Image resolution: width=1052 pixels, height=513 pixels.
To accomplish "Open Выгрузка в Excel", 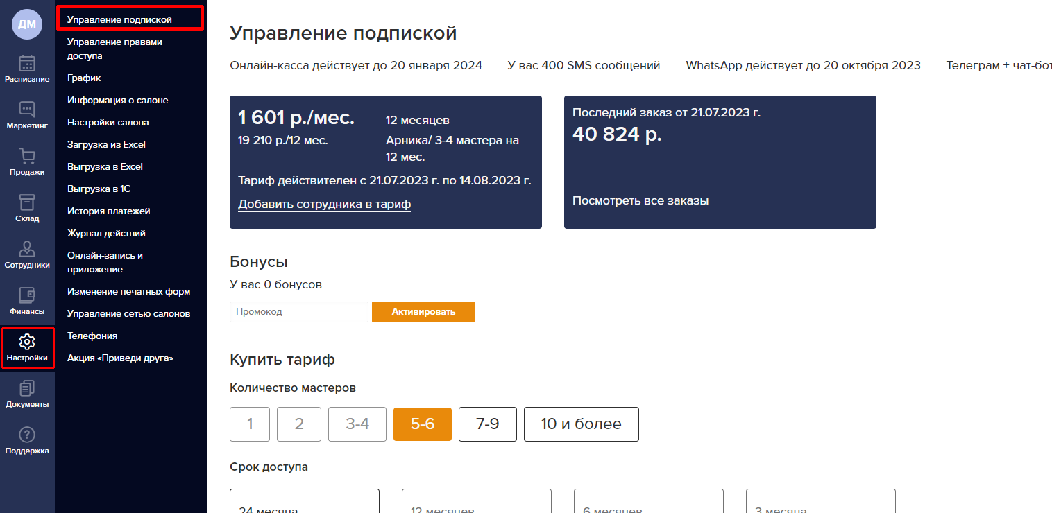I will point(105,166).
